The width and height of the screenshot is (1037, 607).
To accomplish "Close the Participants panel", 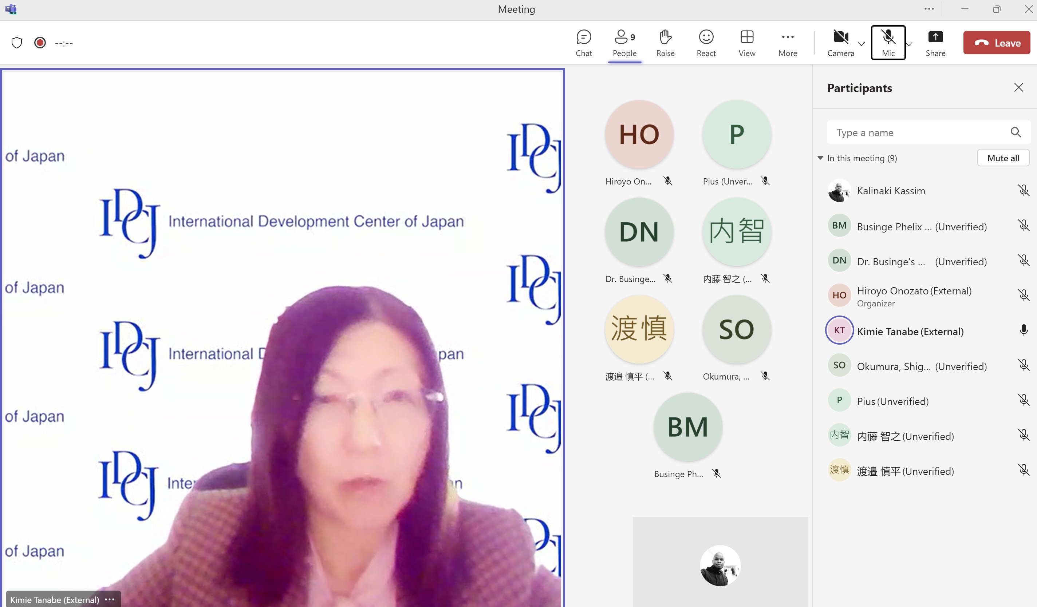I will (1018, 88).
